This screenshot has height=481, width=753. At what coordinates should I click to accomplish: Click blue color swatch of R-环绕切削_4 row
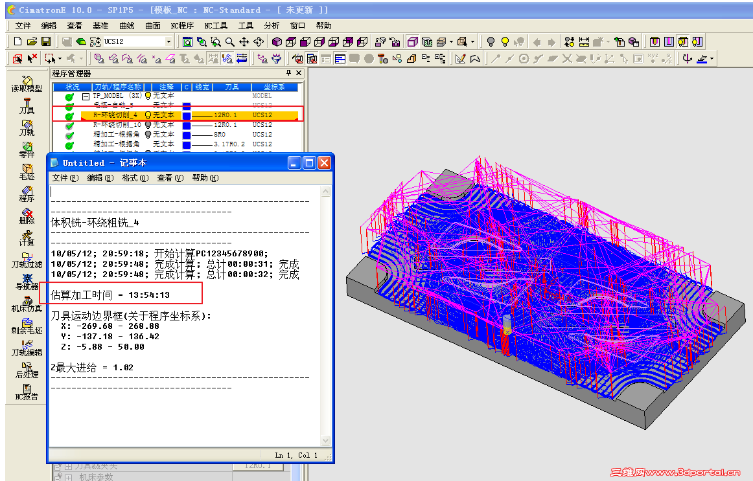click(187, 116)
